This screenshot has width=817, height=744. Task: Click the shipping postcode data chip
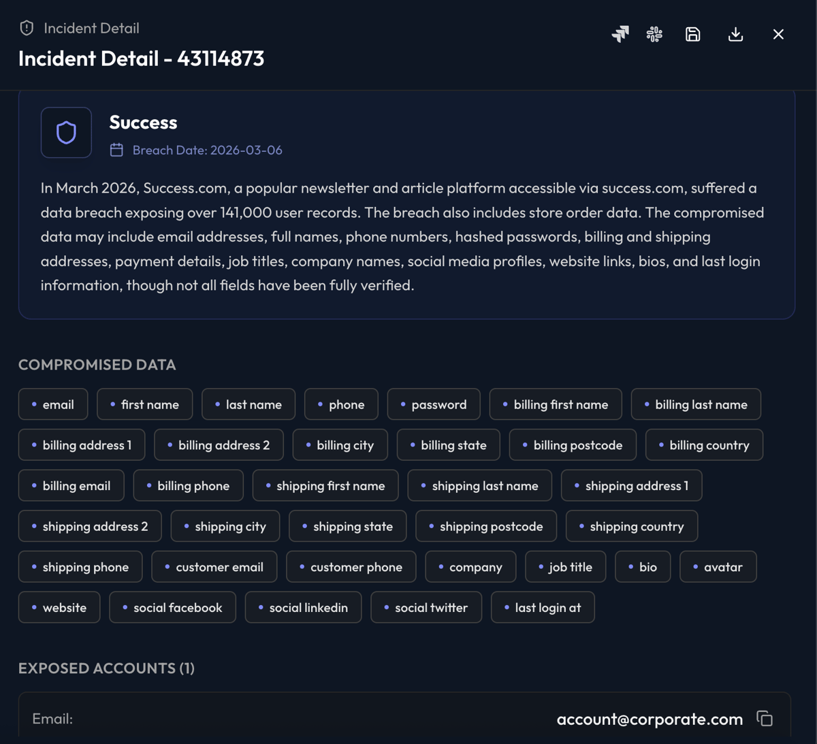pos(486,525)
